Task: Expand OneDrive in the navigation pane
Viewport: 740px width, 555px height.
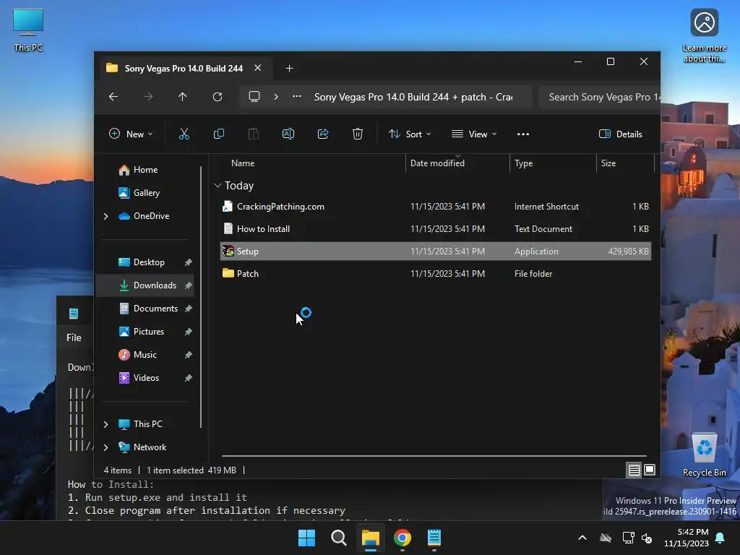Action: click(106, 216)
